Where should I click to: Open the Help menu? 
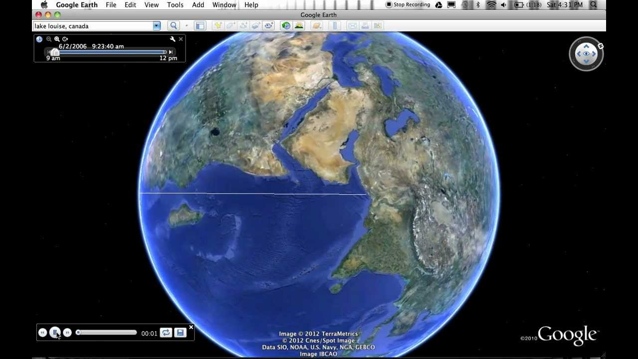251,5
